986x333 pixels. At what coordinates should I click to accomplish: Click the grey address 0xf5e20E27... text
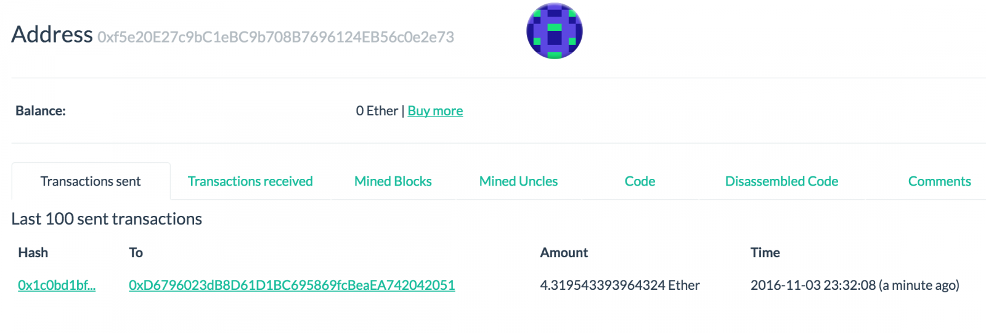pyautogui.click(x=275, y=37)
